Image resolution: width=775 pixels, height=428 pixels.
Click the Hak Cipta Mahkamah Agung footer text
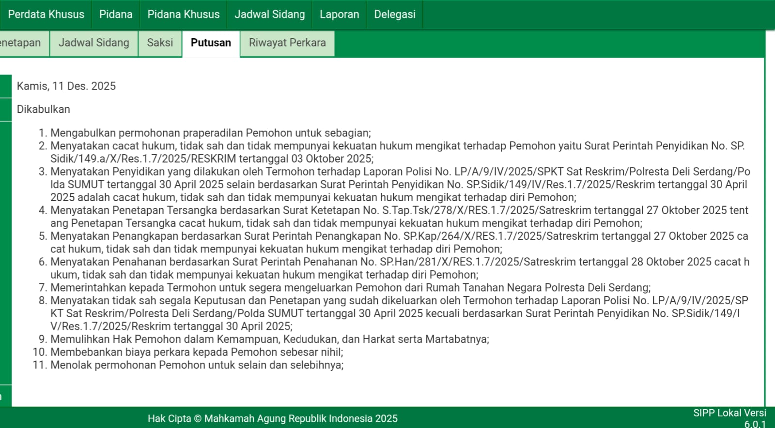point(273,418)
